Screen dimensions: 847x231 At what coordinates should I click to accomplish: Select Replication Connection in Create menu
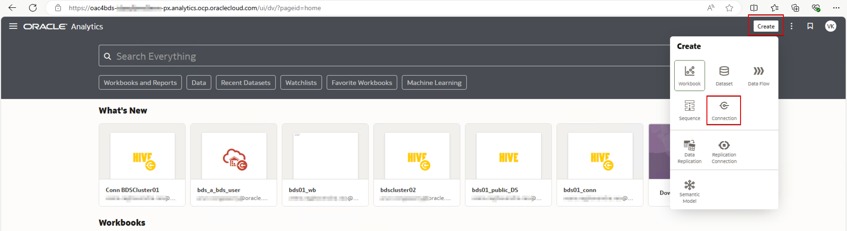click(x=724, y=152)
